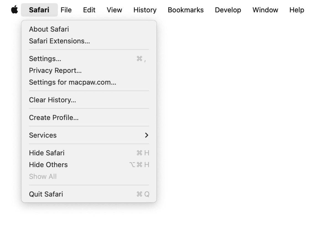Click the Safari menu bar item

point(39,10)
